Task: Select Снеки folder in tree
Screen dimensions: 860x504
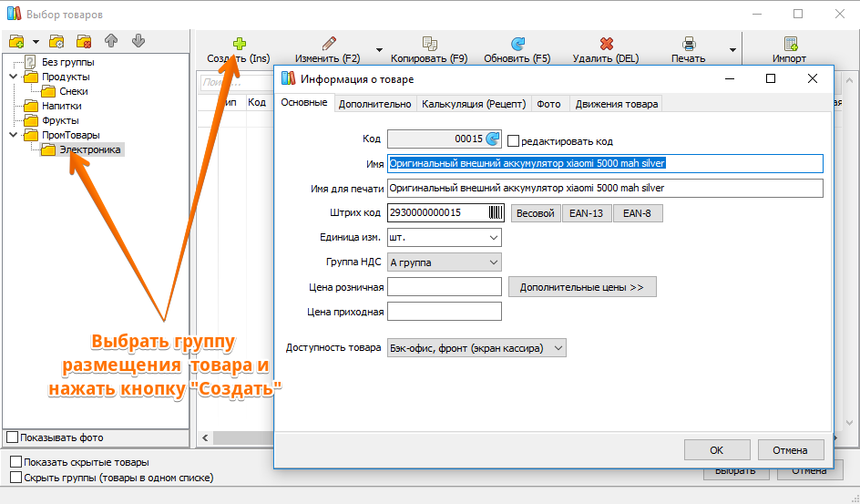Action: click(x=74, y=91)
